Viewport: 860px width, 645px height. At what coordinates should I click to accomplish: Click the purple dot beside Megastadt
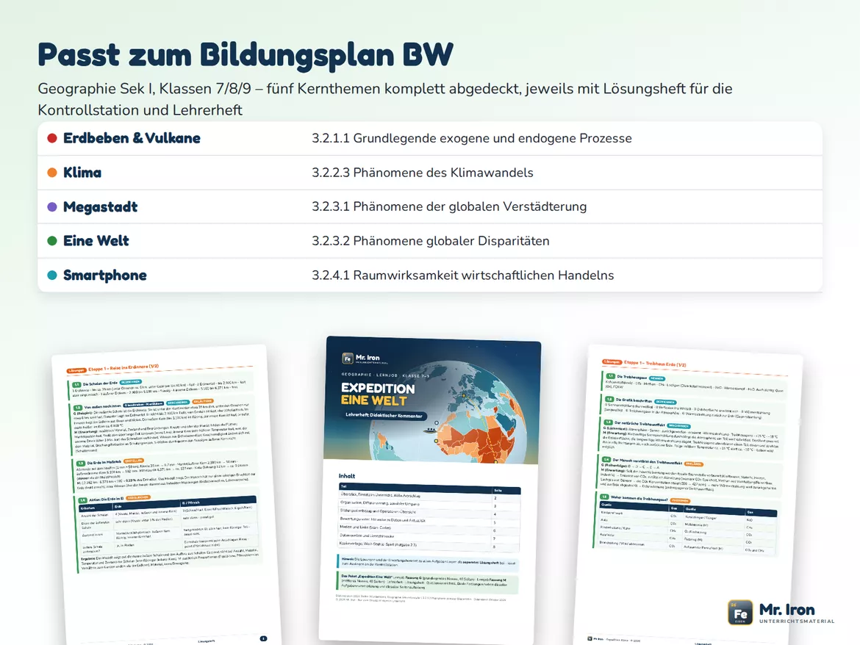(x=52, y=206)
